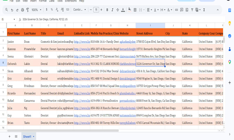
Task: Open horizontal align dropdown
Action: tap(149, 10)
